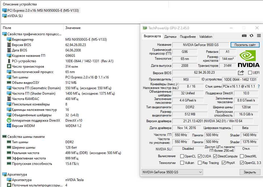
Task: Click the value 62.94.26.00.23 in the list
Action: point(75,45)
